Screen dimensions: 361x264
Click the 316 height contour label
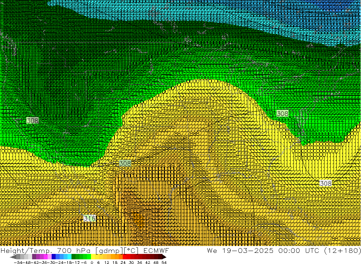[x=90, y=218]
